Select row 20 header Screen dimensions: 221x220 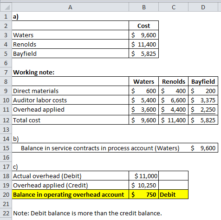6,194
